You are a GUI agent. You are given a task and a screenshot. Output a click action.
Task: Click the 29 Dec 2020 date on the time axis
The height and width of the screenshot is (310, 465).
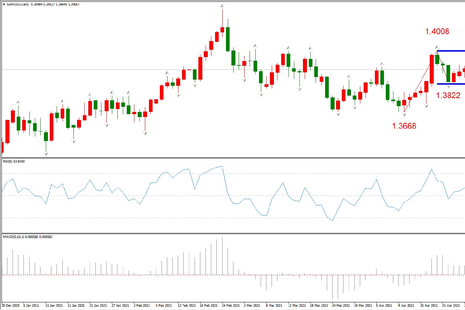[11, 306]
